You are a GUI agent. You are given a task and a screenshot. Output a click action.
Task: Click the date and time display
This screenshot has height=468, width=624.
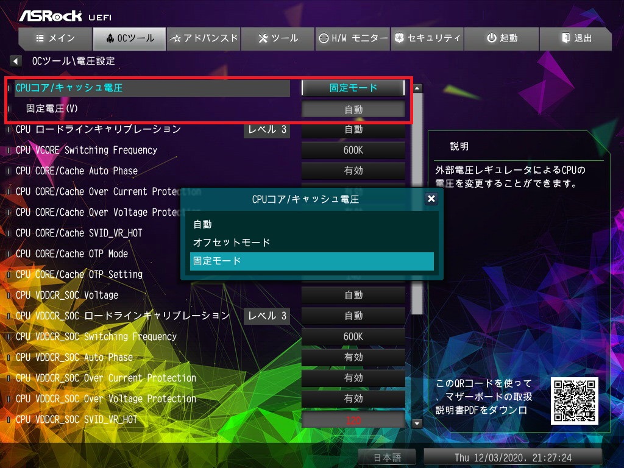[512, 458]
